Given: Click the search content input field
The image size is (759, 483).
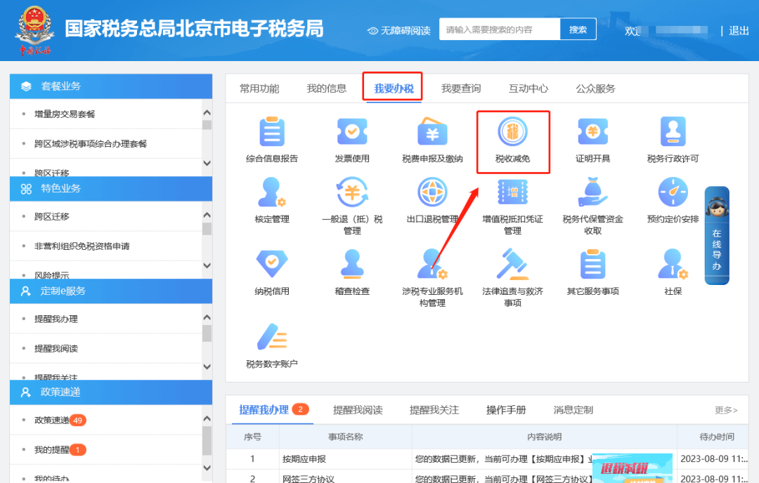Looking at the screenshot, I should coord(500,29).
